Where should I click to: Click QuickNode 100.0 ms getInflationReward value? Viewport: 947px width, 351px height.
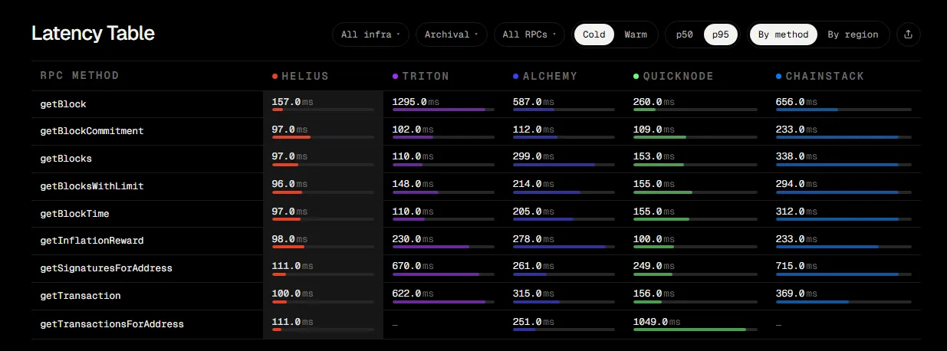pos(653,238)
